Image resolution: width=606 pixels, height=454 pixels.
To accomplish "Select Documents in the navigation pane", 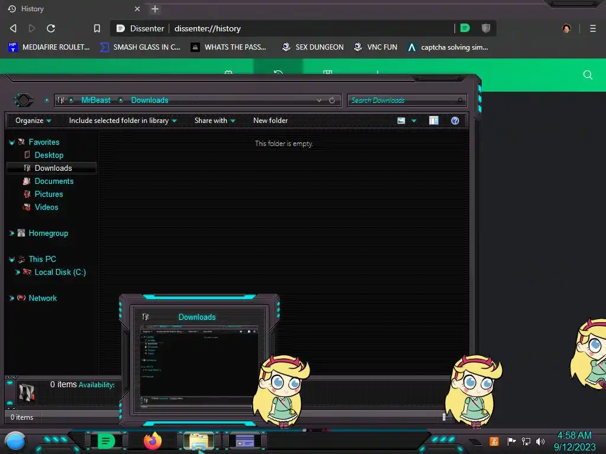I will (x=54, y=181).
